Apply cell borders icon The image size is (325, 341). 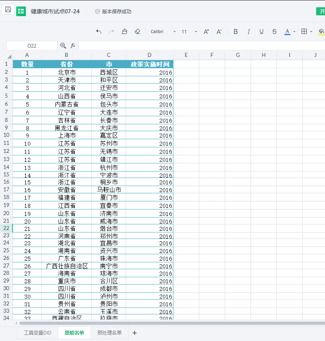tap(304, 31)
